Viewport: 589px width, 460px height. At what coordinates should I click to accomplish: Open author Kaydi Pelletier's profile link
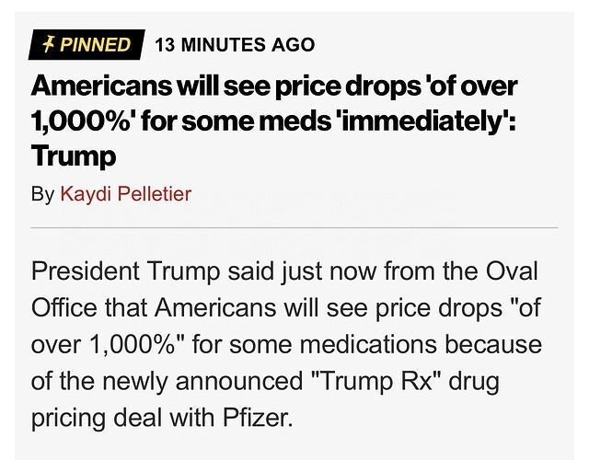point(128,192)
